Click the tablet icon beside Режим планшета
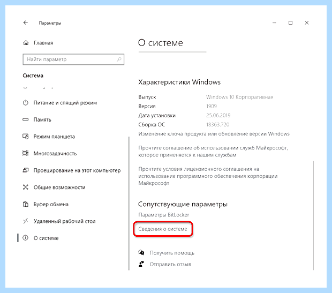This screenshot has width=332, height=293. pos(25,137)
